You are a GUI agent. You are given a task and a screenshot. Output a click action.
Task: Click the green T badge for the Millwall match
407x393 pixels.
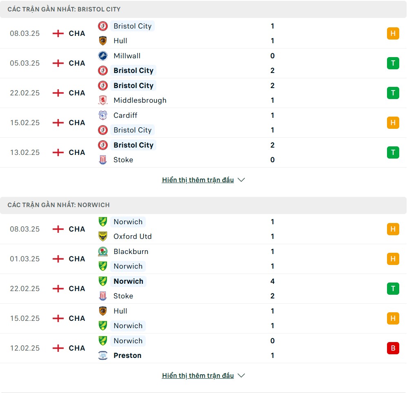[x=393, y=63]
